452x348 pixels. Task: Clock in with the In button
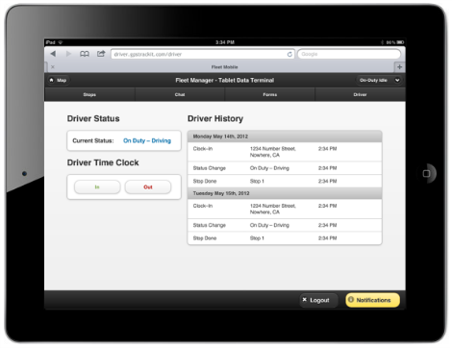(97, 186)
